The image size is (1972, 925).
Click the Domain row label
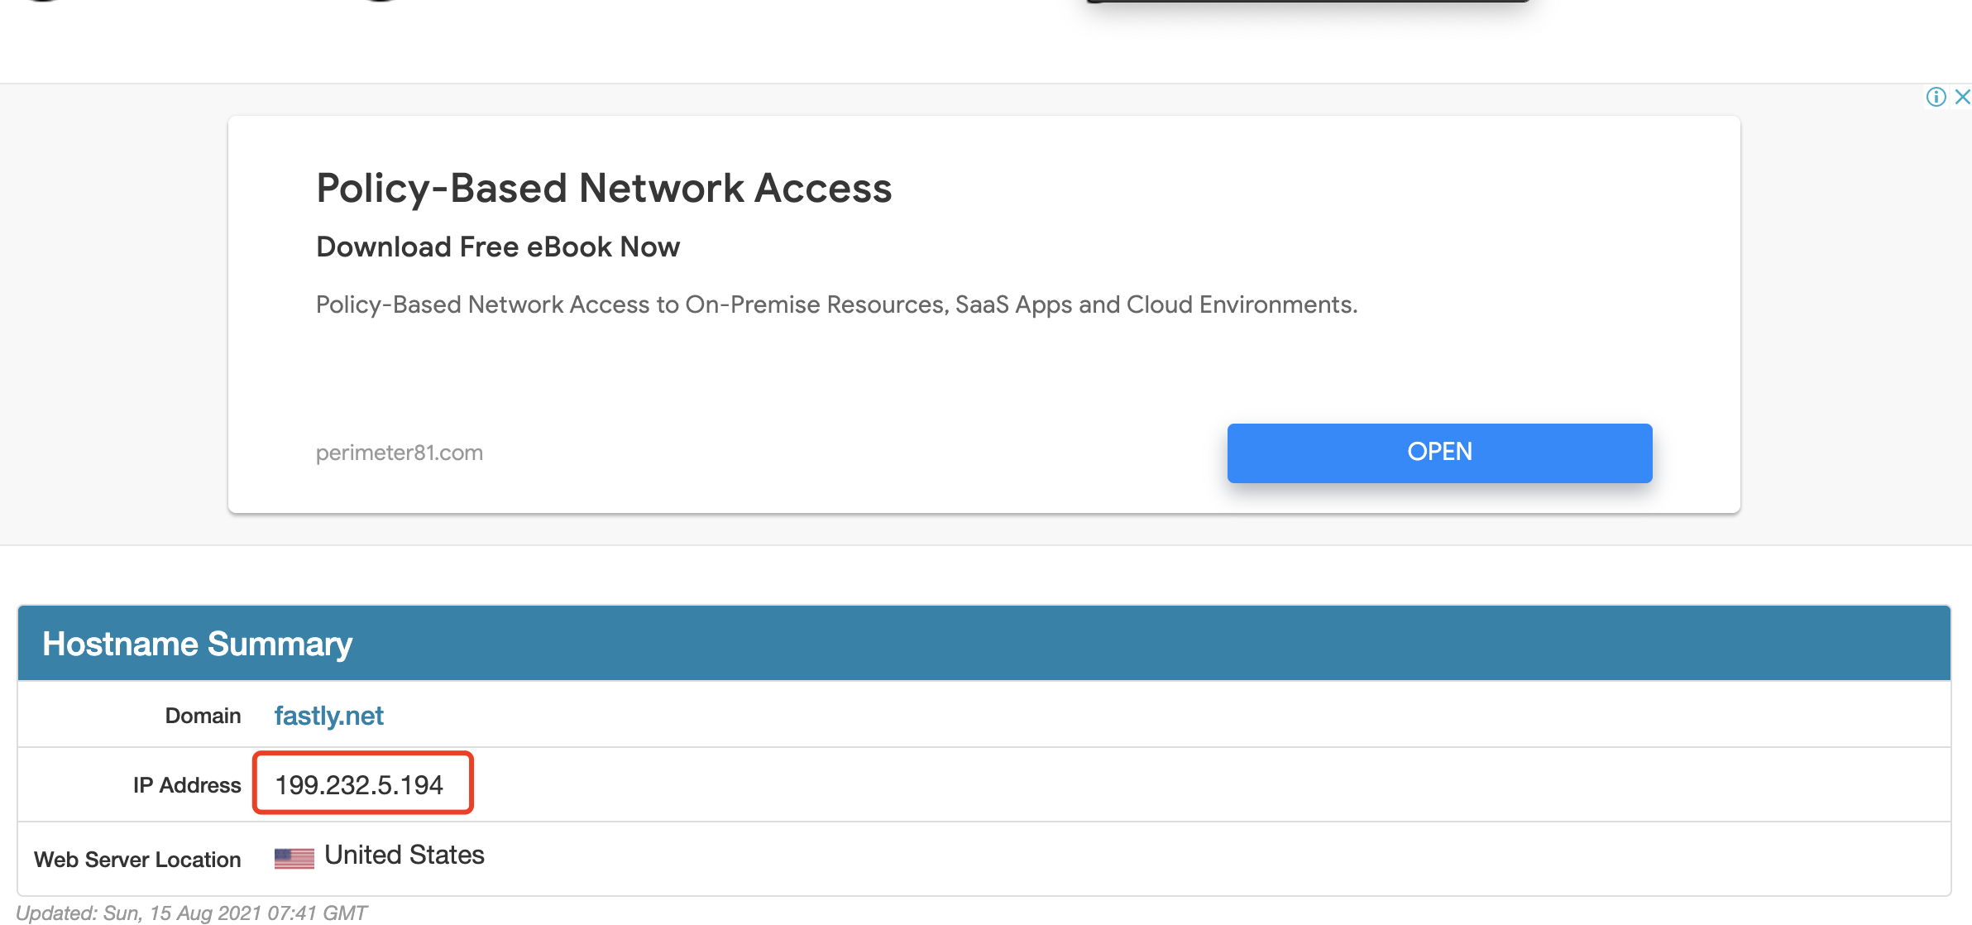point(203,716)
